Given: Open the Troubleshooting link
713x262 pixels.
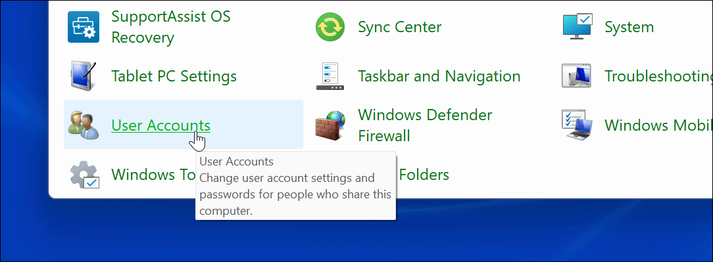Looking at the screenshot, I should 658,76.
